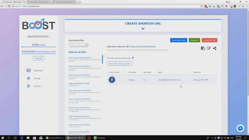The width and height of the screenshot is (249, 140).
Task: Open seventh link in URL list
Action: pos(79,107)
